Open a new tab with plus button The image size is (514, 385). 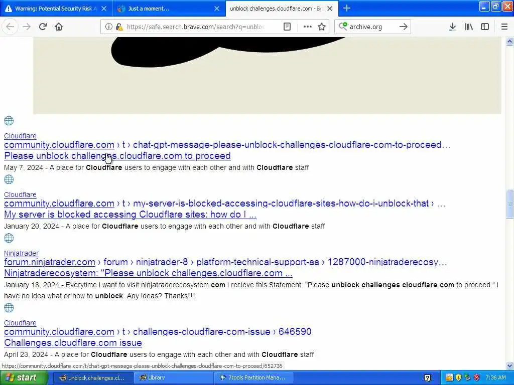point(347,8)
